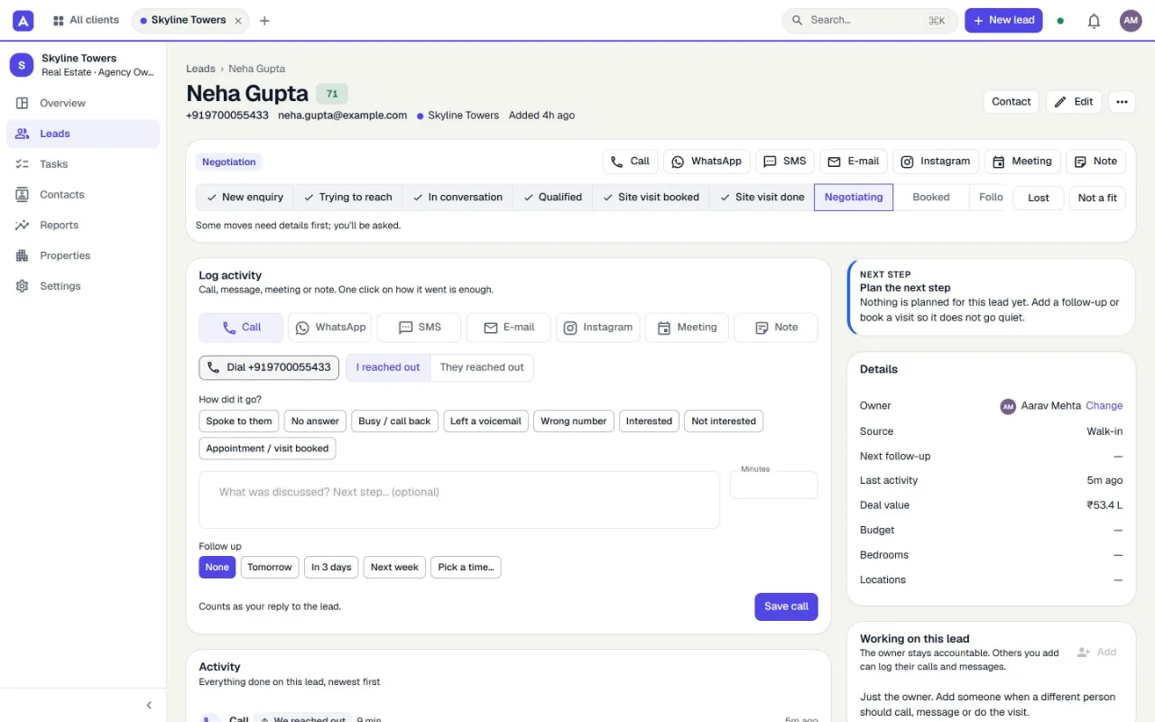Open the Pick a time follow-up picker

[466, 568]
